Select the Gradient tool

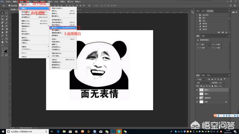click(x=6, y=29)
